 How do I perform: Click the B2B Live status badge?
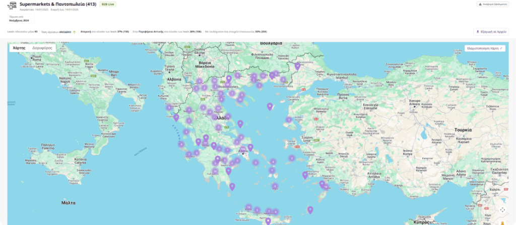pos(107,4)
